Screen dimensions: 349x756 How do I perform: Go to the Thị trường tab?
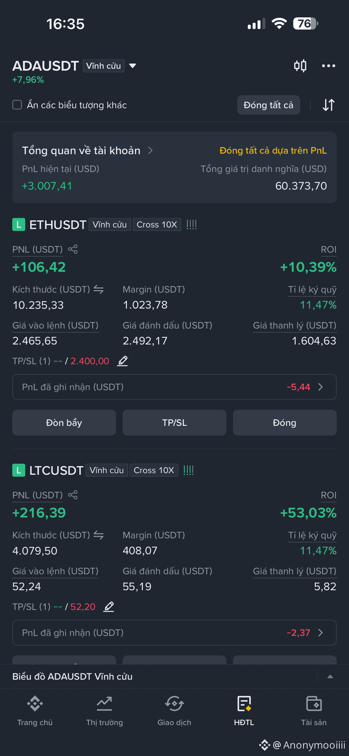(105, 711)
